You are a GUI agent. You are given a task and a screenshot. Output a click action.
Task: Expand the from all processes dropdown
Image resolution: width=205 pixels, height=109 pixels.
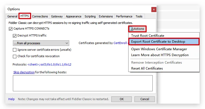(41, 43)
